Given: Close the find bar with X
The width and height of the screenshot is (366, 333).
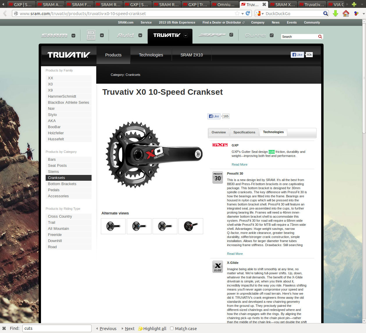Looking at the screenshot, I should point(4,328).
